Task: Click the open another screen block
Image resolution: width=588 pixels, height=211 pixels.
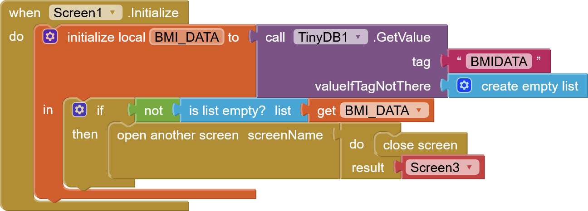Action: [x=177, y=135]
